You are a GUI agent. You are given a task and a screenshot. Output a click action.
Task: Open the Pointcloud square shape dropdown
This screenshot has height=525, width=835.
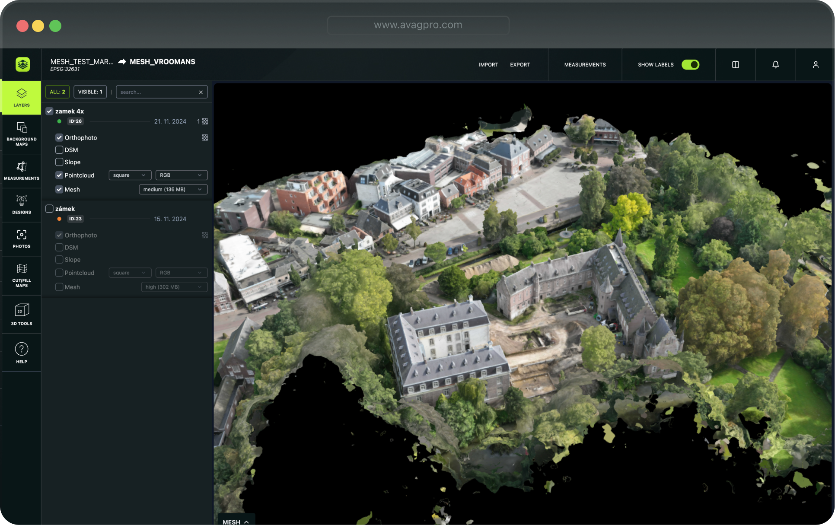tap(130, 175)
